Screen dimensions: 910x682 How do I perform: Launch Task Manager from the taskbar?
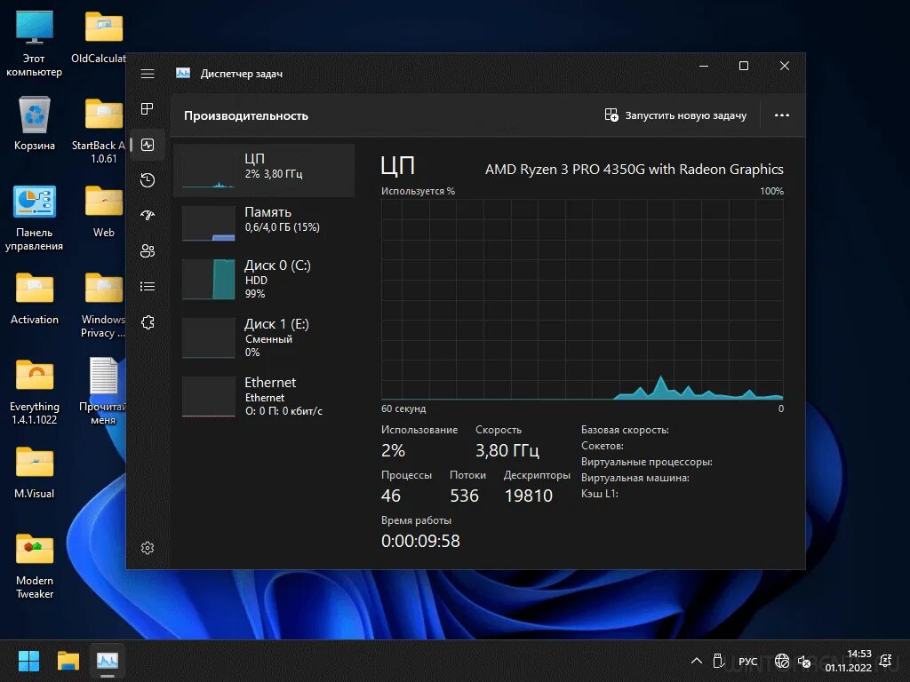point(108,661)
